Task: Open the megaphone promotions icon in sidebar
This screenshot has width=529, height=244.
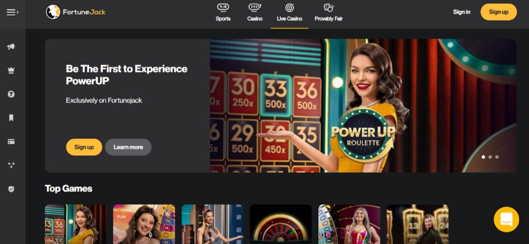Action: (11, 46)
